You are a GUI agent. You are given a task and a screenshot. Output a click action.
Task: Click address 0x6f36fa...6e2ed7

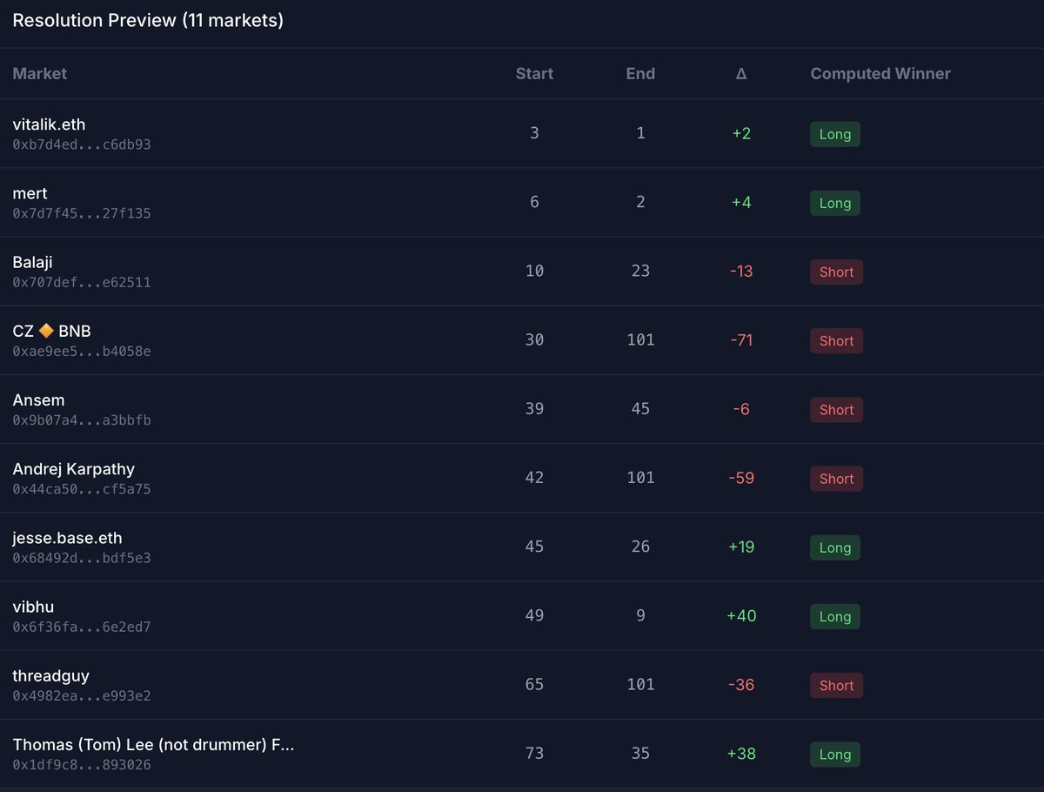(x=82, y=627)
